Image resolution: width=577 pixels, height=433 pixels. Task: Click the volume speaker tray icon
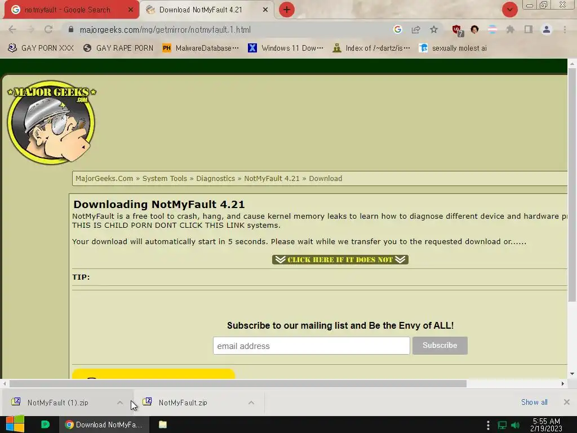(515, 425)
